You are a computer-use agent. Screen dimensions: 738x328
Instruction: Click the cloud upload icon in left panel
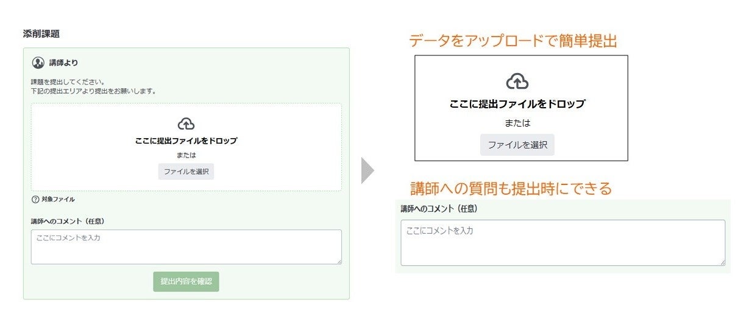[186, 124]
